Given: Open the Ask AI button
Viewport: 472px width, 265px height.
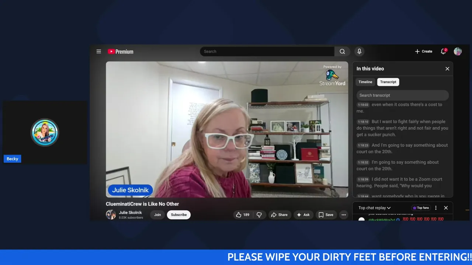Looking at the screenshot, I should pyautogui.click(x=303, y=215).
